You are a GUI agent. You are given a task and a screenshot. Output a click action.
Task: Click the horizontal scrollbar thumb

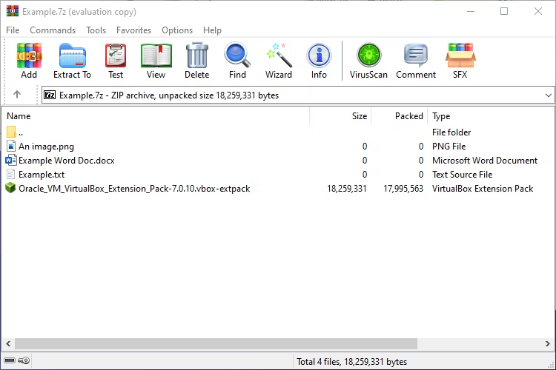(x=216, y=343)
